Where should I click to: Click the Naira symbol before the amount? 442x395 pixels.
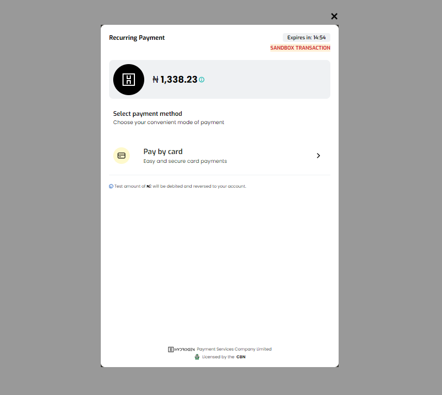[156, 80]
